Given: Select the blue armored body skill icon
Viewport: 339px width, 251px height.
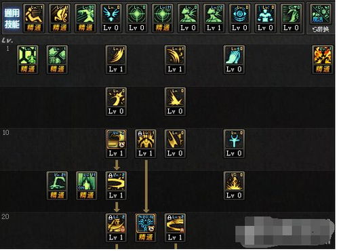Looking at the screenshot, I should [x=265, y=18].
